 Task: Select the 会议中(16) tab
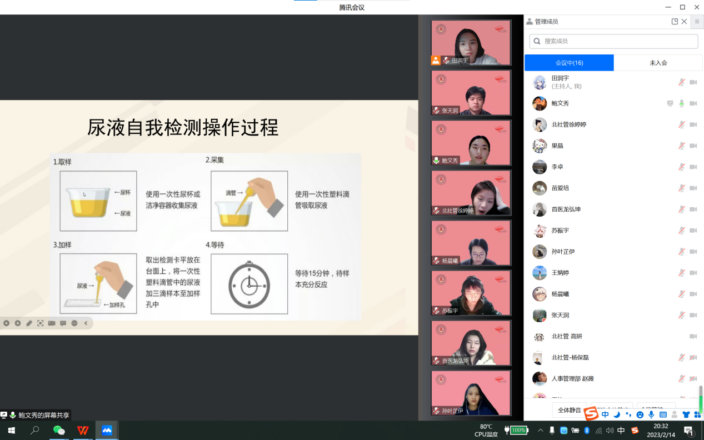click(x=569, y=63)
